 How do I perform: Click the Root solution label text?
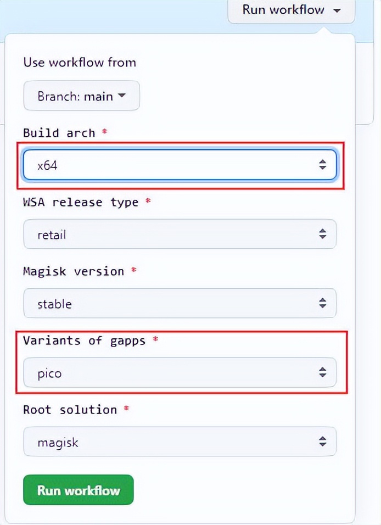[70, 410]
